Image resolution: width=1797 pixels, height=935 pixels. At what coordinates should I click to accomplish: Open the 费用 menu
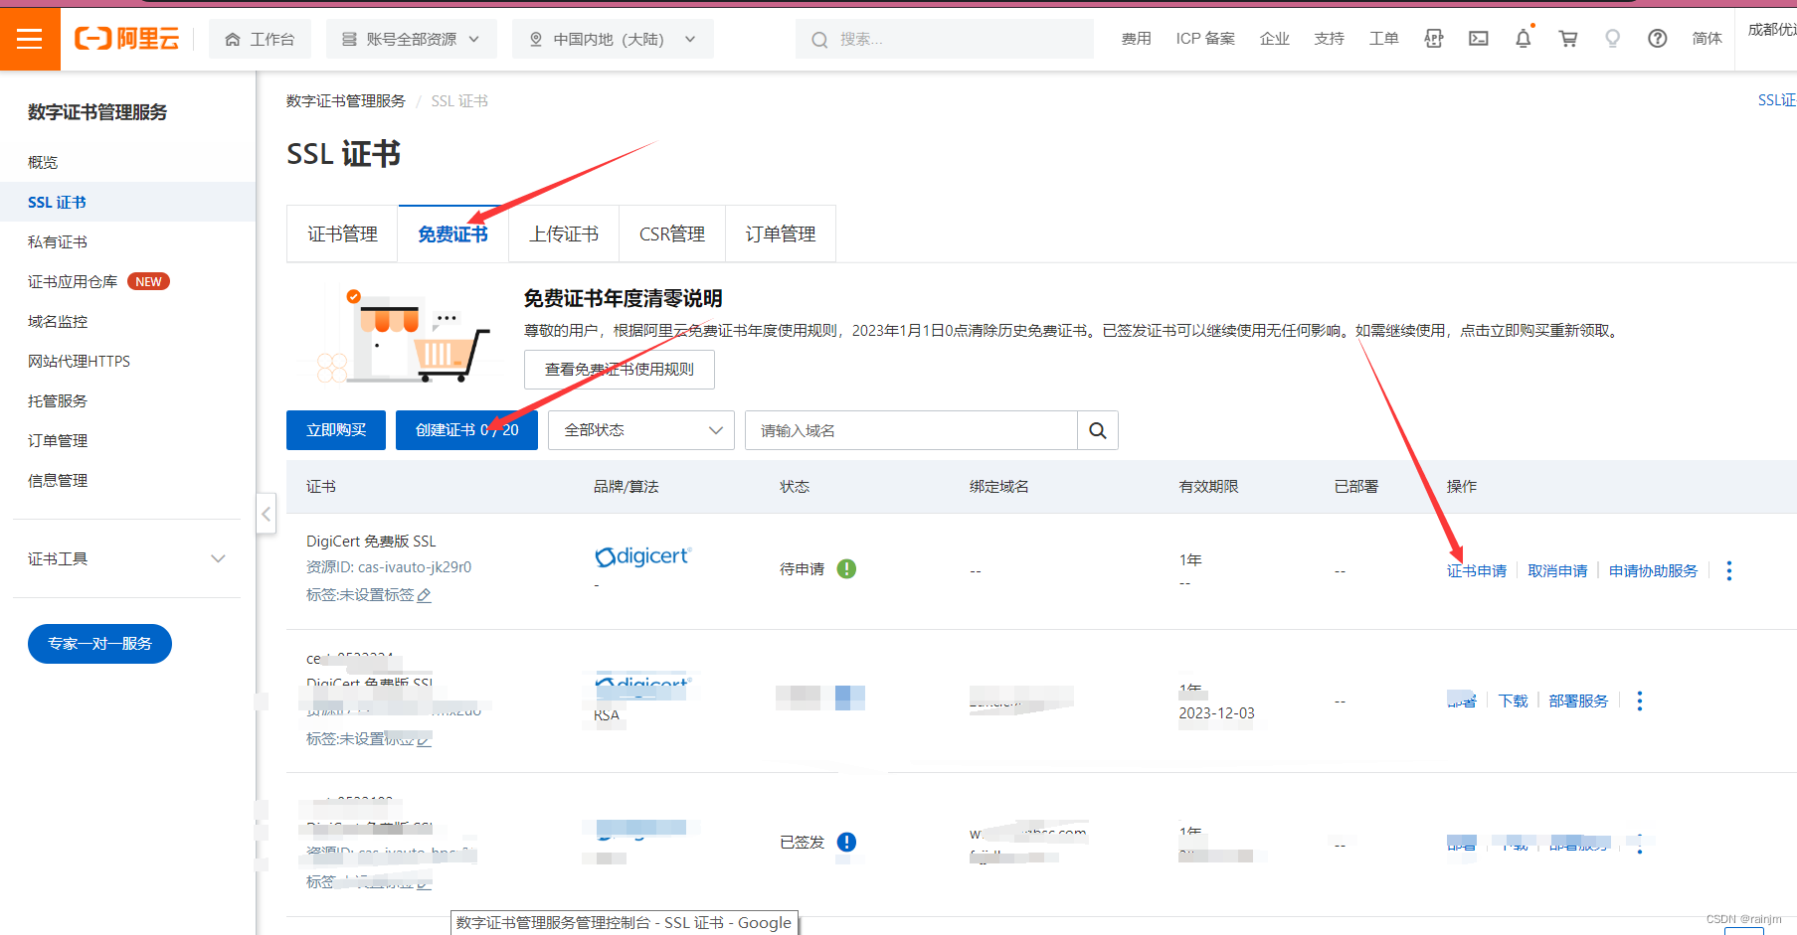(x=1136, y=39)
